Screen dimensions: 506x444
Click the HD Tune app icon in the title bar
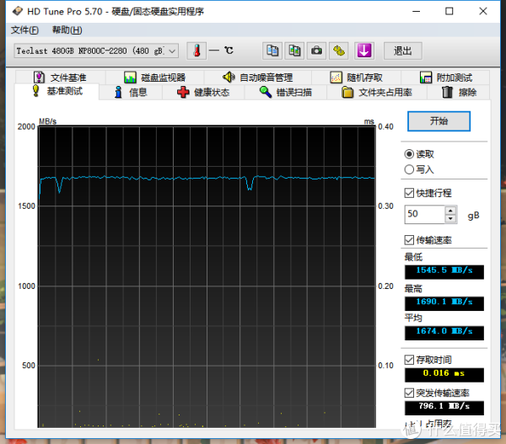(18, 11)
